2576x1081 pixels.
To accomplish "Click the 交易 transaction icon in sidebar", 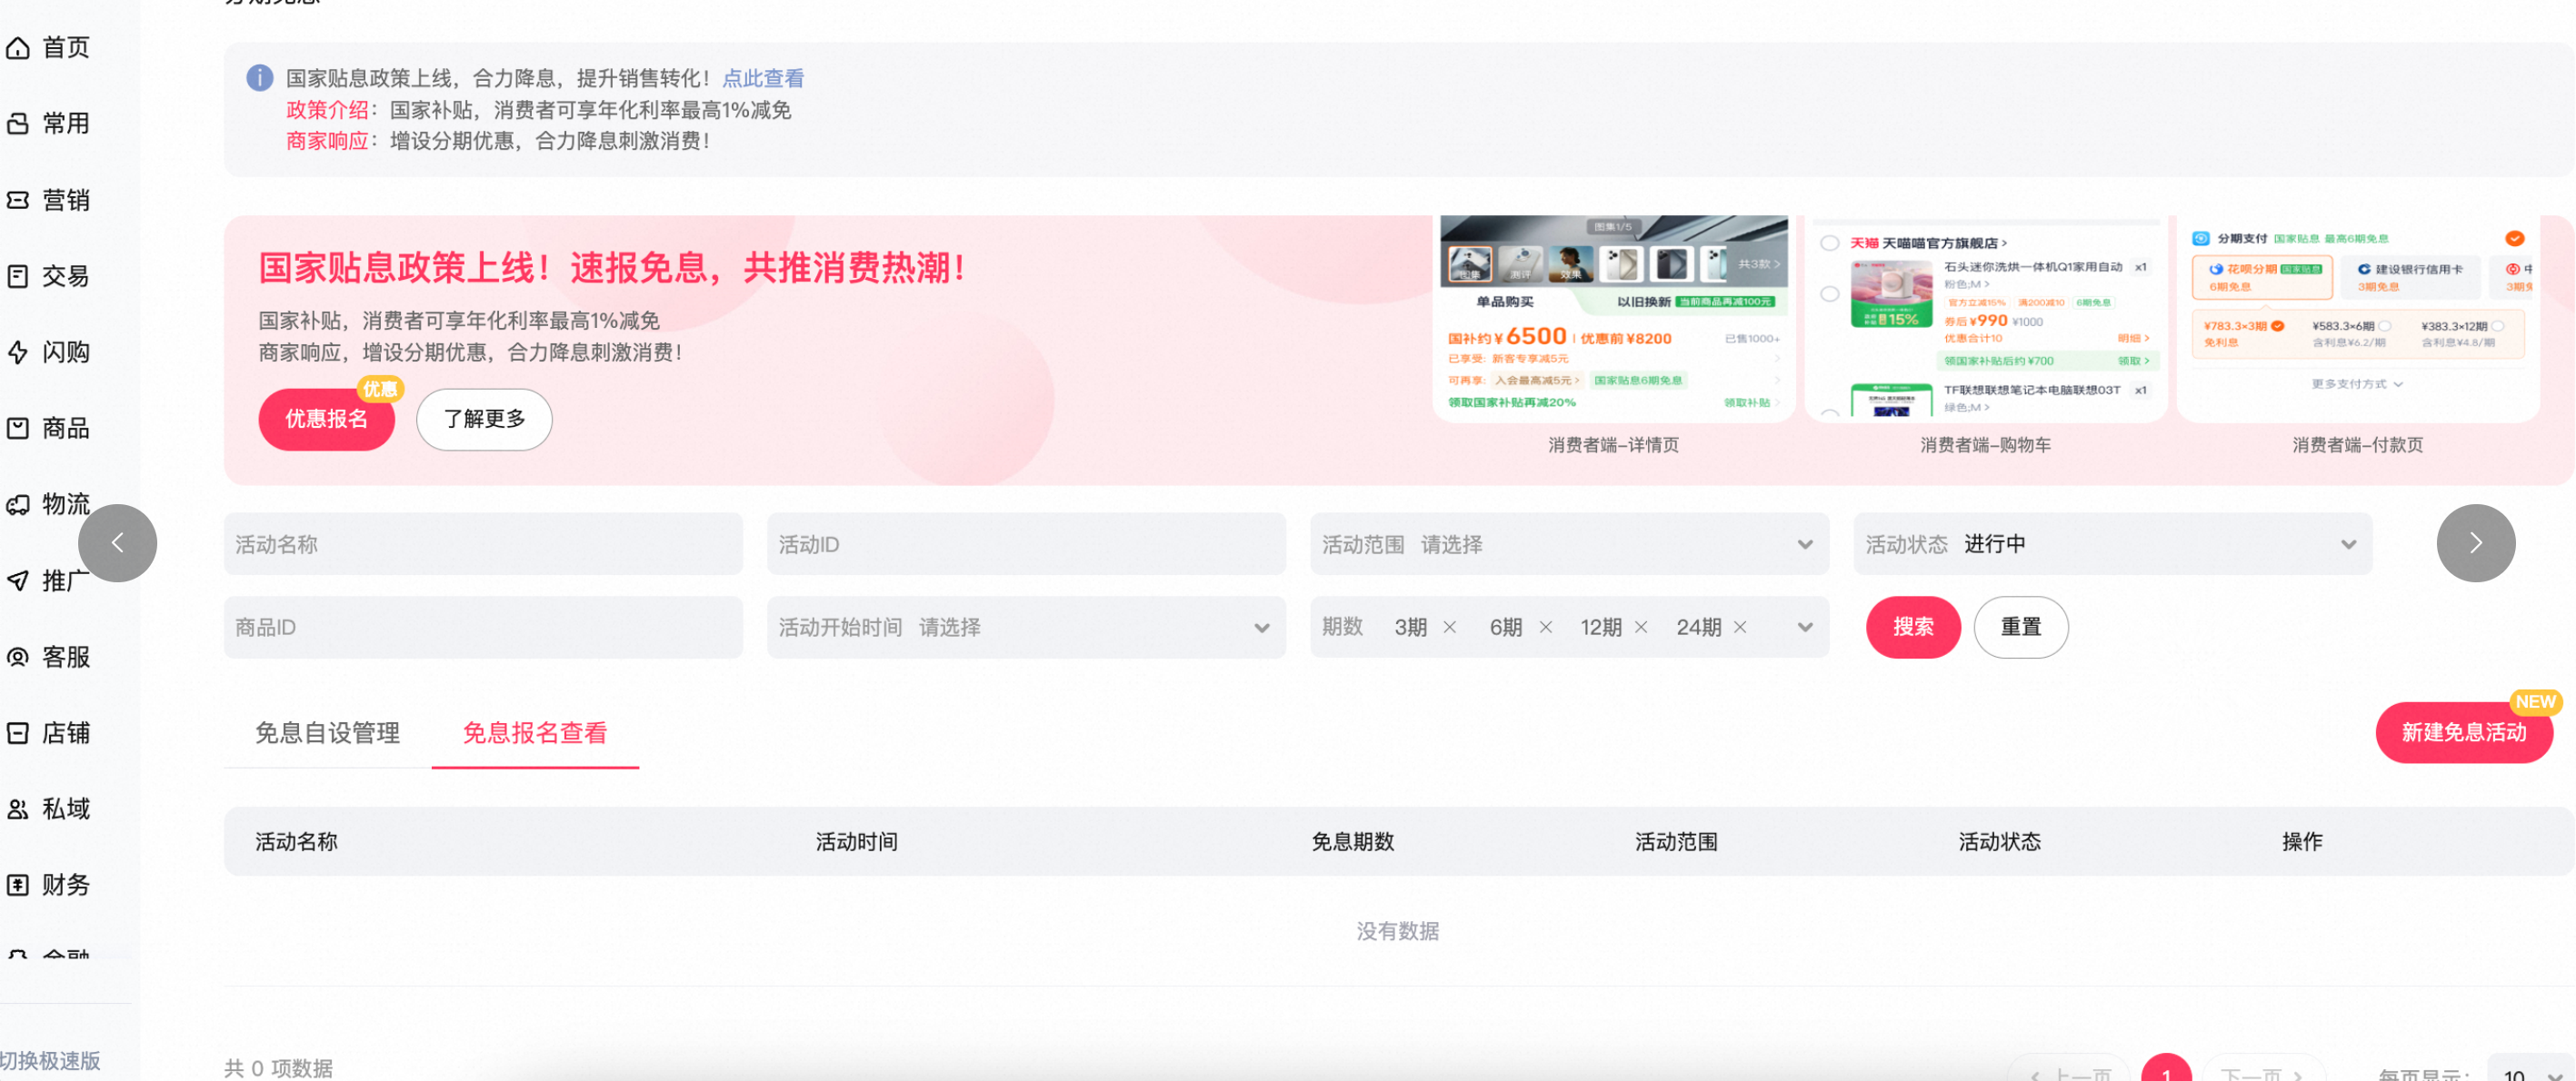I will (x=18, y=276).
